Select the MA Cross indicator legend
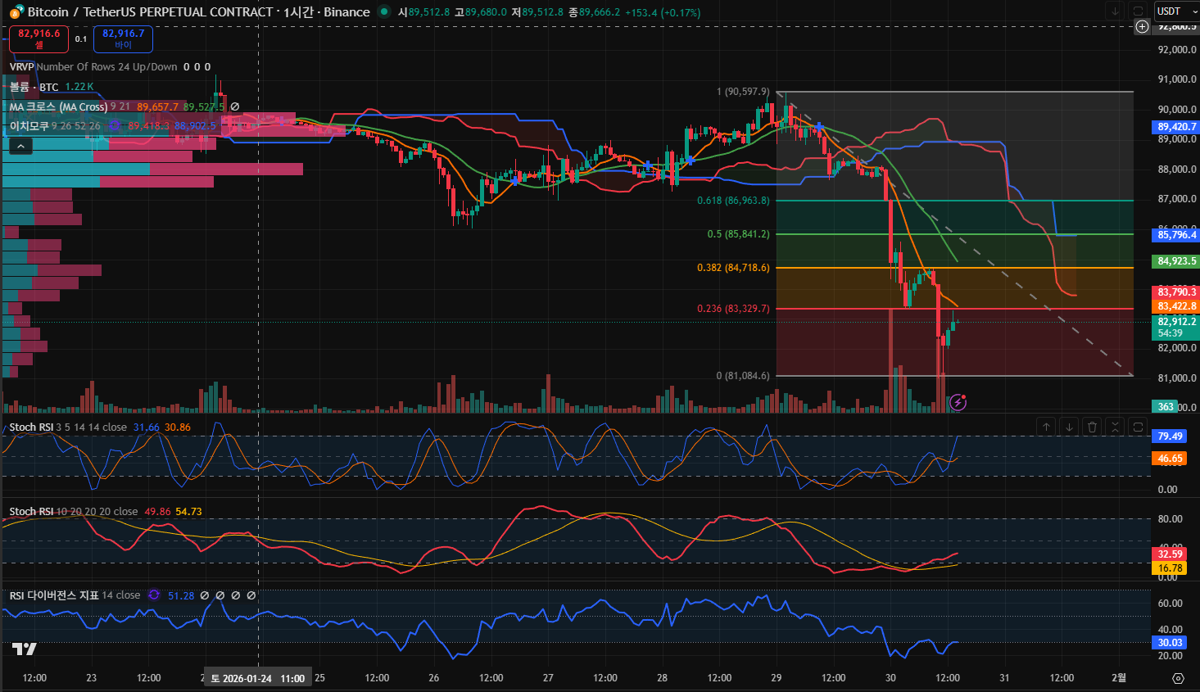This screenshot has width=1200, height=692. click(x=57, y=106)
